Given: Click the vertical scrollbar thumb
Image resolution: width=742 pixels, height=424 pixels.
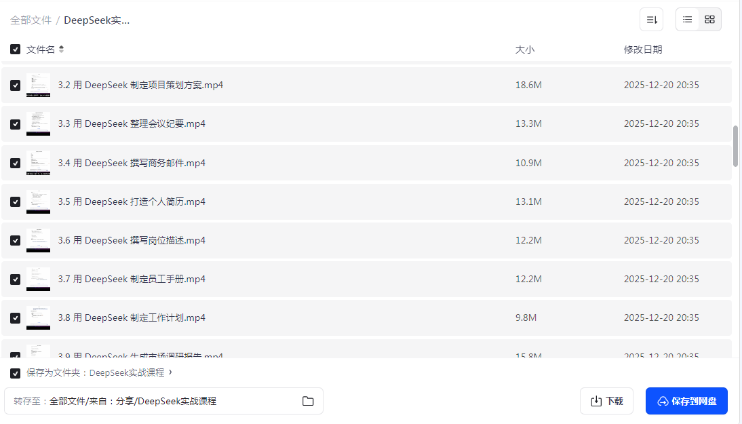Looking at the screenshot, I should click(735, 147).
